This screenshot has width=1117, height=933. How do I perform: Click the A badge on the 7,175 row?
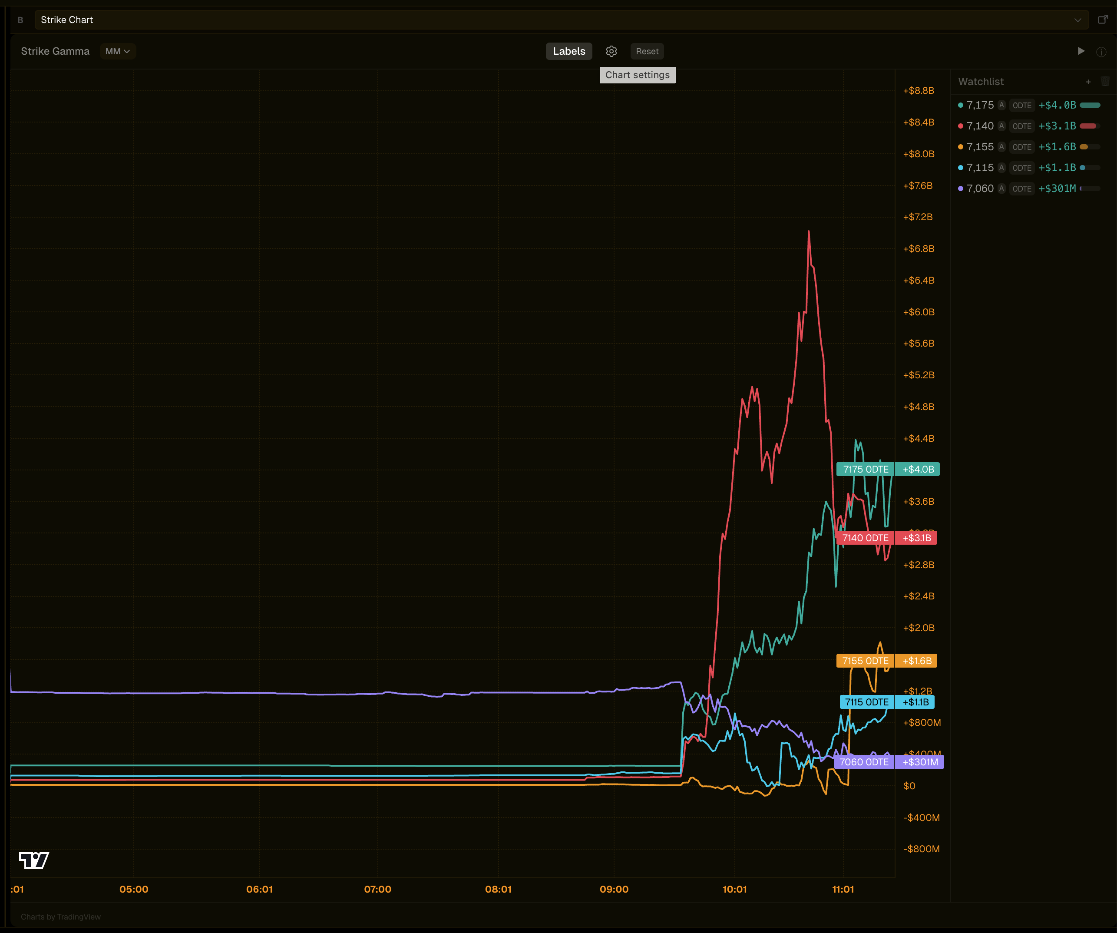[x=1001, y=105]
